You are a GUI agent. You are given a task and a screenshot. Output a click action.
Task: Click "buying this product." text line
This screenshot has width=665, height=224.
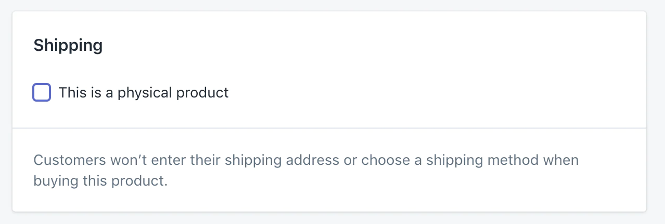point(100,182)
